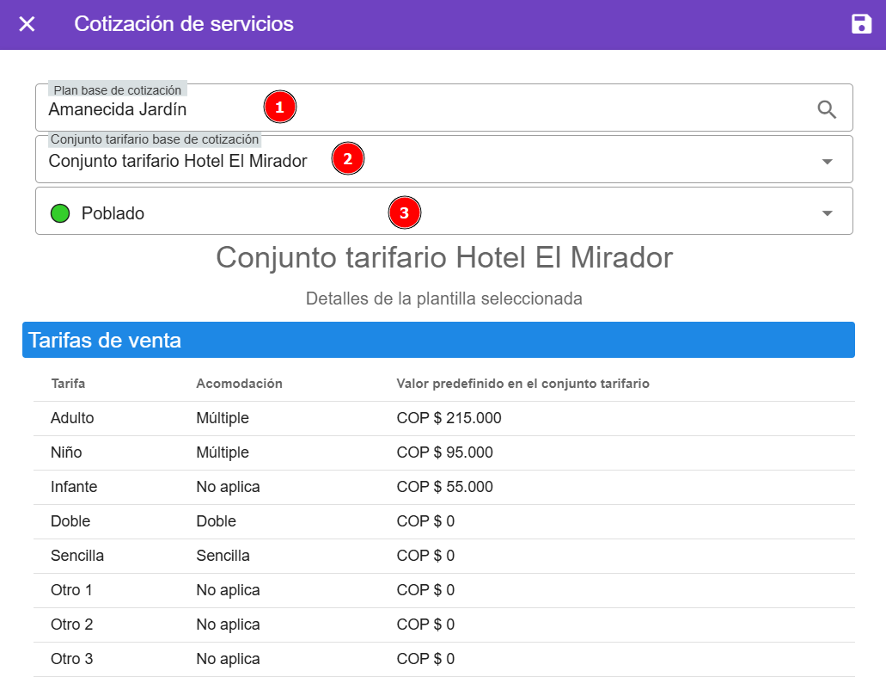This screenshot has width=886, height=677.
Task: Click the X icon to close Cotización de servicios
Action: pos(27,24)
